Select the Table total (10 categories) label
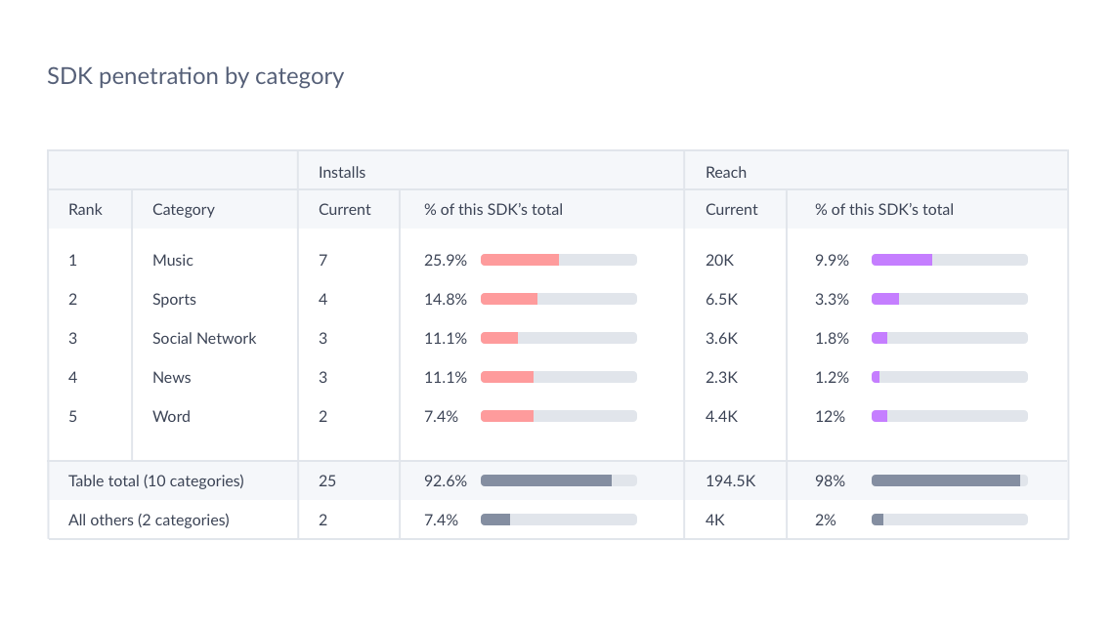Screen dimensions: 1114x625 [156, 480]
